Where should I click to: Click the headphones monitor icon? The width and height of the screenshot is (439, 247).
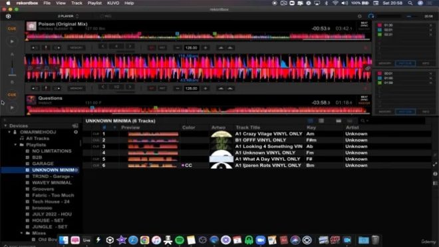point(371,16)
